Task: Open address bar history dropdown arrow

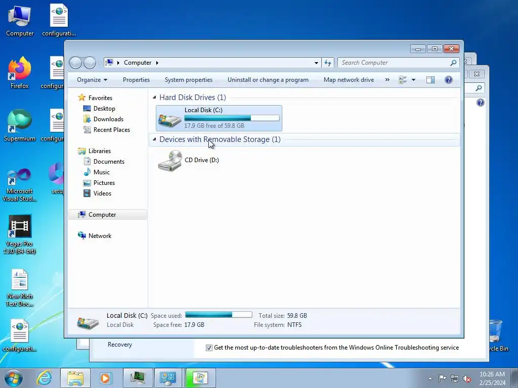Action: [x=316, y=63]
